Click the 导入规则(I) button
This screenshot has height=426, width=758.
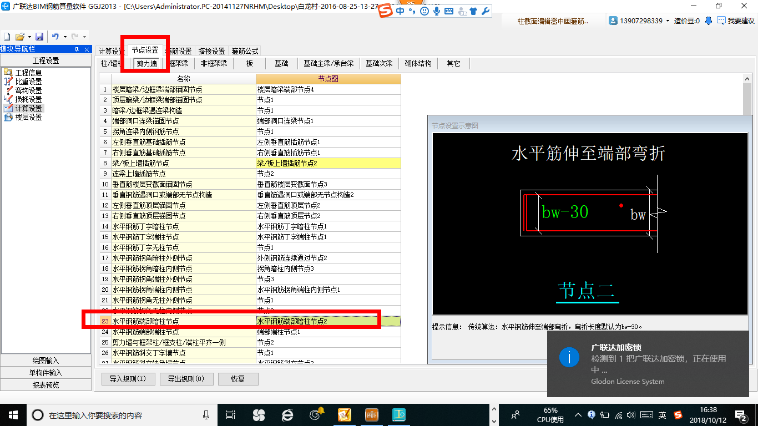click(128, 379)
